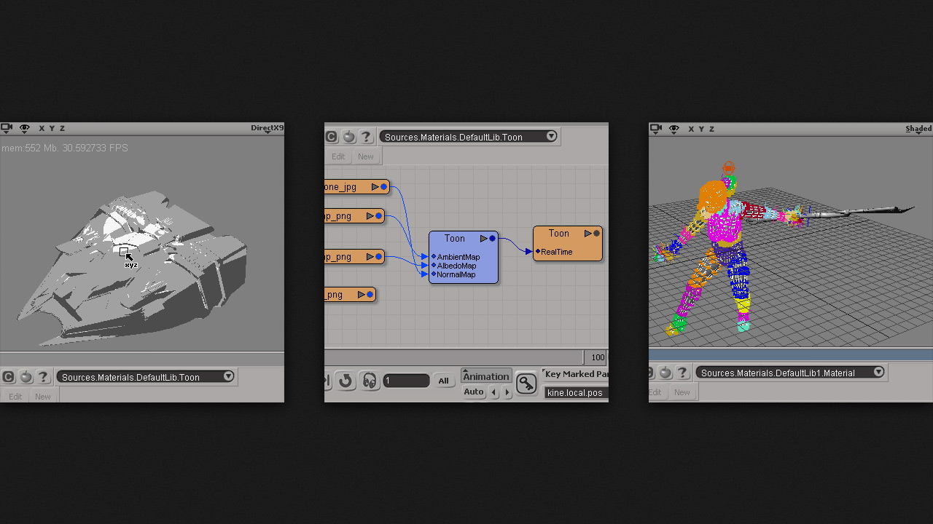Open DirectX9 display mode dropdown
Screen dimensions: 933x524
[x=267, y=128]
